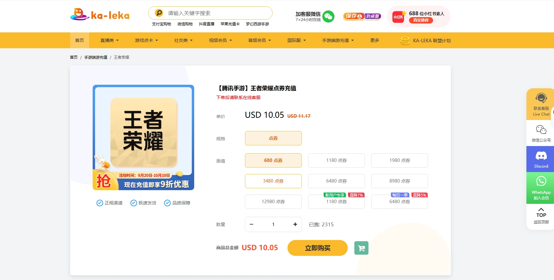The width and height of the screenshot is (554, 280).
Task: Go to the 首页 navigation tab
Action: coord(79,40)
